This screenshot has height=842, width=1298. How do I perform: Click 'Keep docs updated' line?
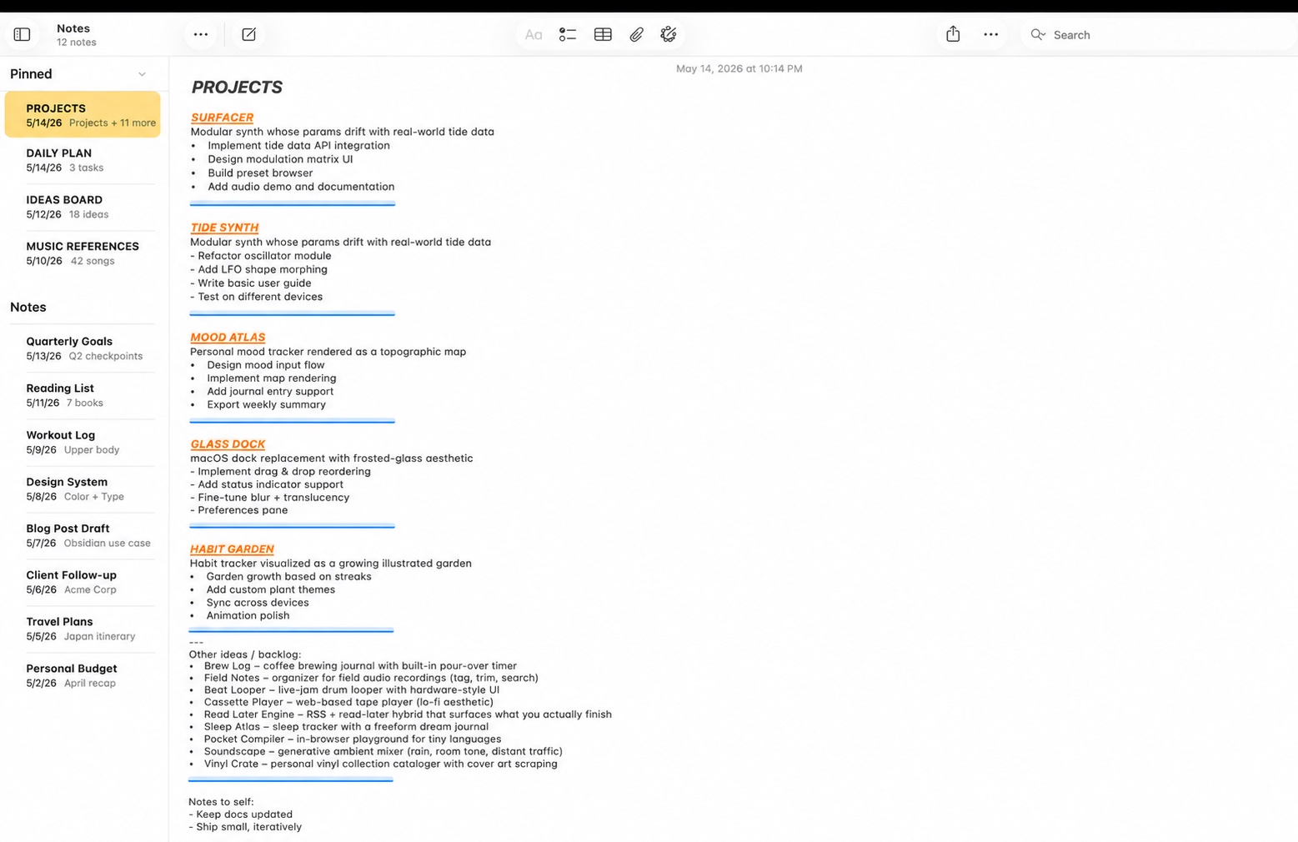pos(240,814)
